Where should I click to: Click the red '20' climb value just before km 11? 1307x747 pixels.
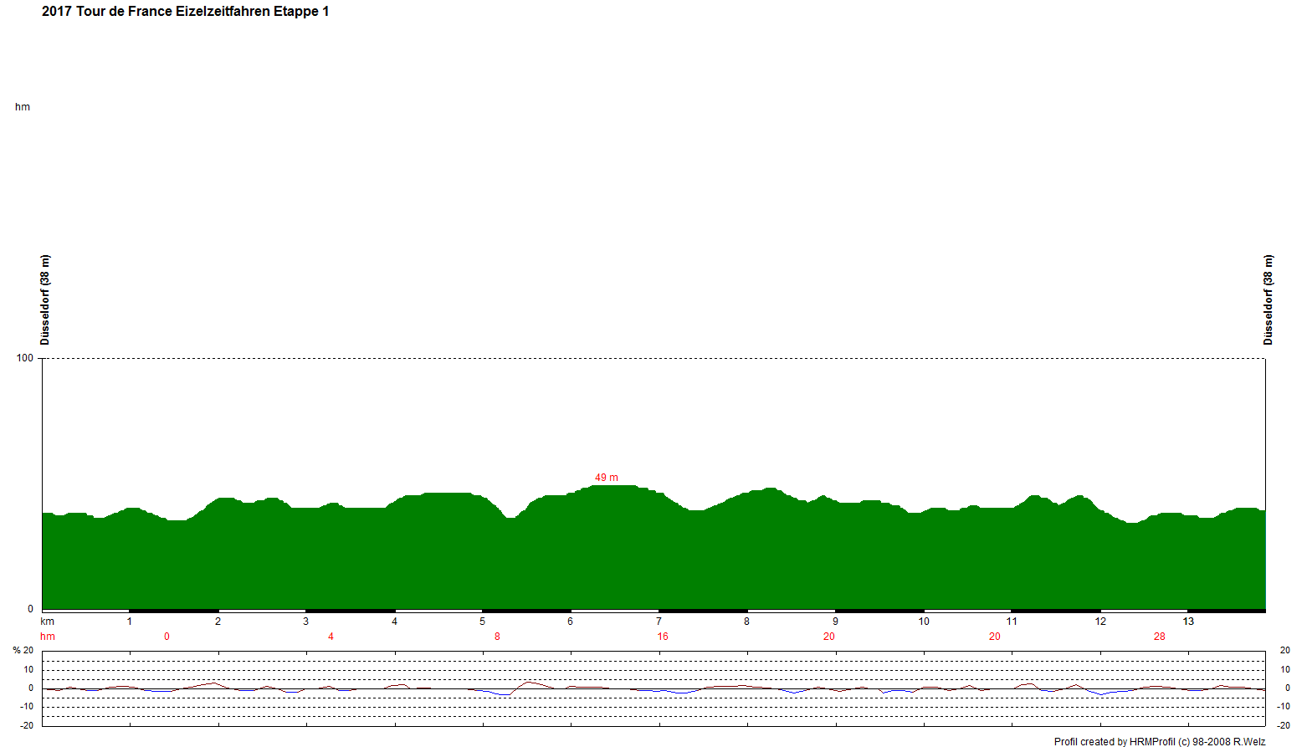(x=994, y=637)
